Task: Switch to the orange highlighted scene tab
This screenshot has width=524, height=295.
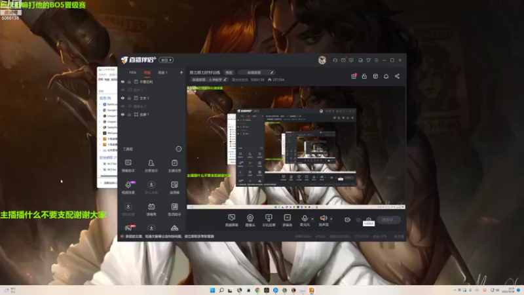Action: [147, 72]
